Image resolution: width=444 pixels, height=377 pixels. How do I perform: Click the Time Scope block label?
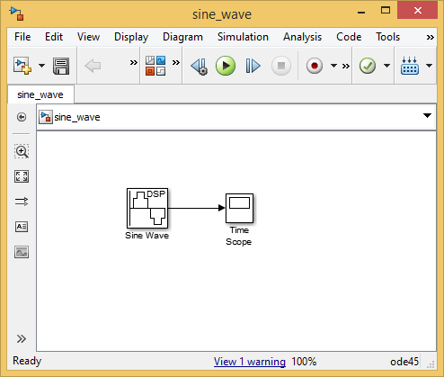tap(239, 236)
